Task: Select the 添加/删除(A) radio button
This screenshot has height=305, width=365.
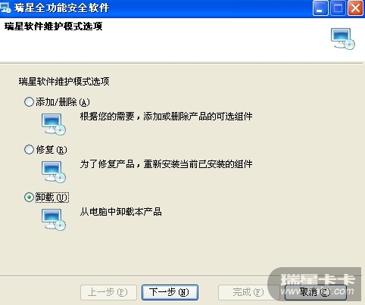Action: (x=29, y=102)
